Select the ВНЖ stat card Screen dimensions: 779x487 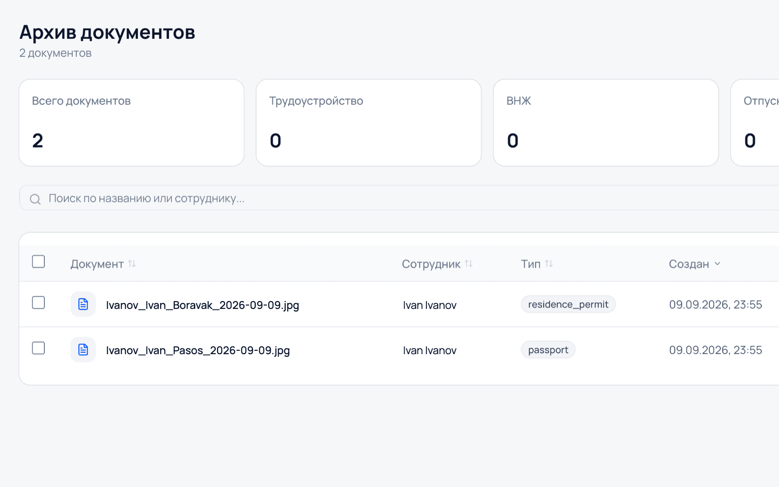coord(606,123)
